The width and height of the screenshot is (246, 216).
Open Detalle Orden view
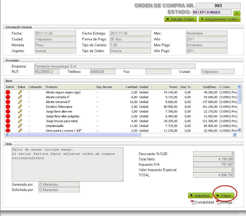click(x=180, y=19)
